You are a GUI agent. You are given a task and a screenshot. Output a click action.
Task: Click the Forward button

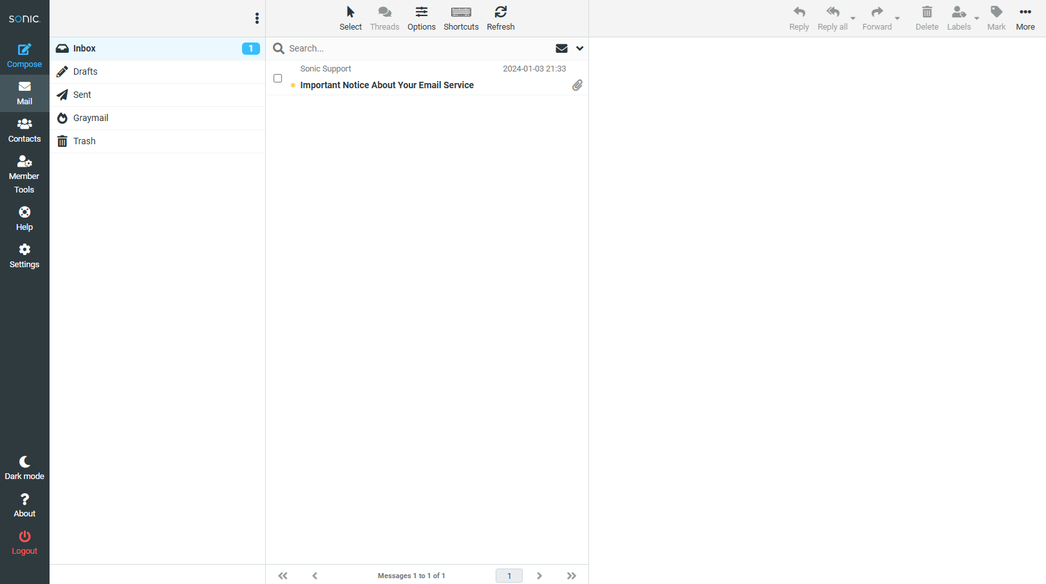point(877,19)
